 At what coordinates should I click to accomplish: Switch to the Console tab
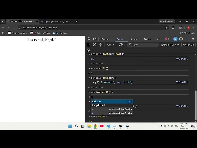(x=120, y=39)
